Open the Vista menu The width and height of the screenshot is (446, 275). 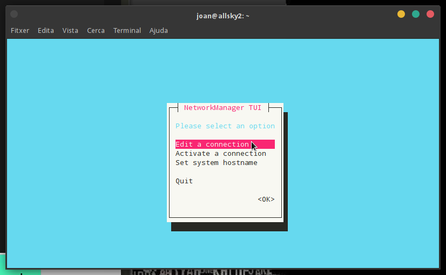pos(70,30)
